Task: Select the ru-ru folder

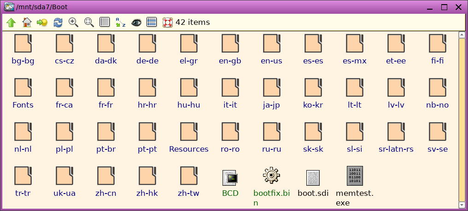Action: pos(272,138)
